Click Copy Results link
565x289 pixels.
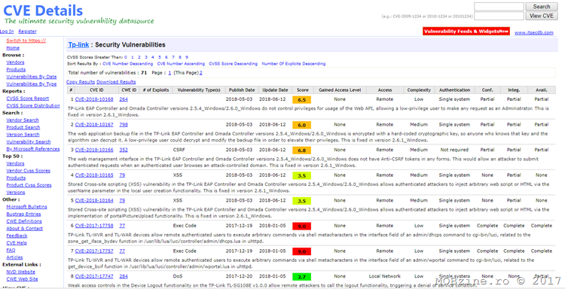(x=81, y=82)
